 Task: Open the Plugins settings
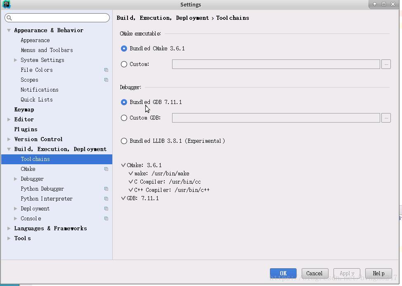(26, 130)
